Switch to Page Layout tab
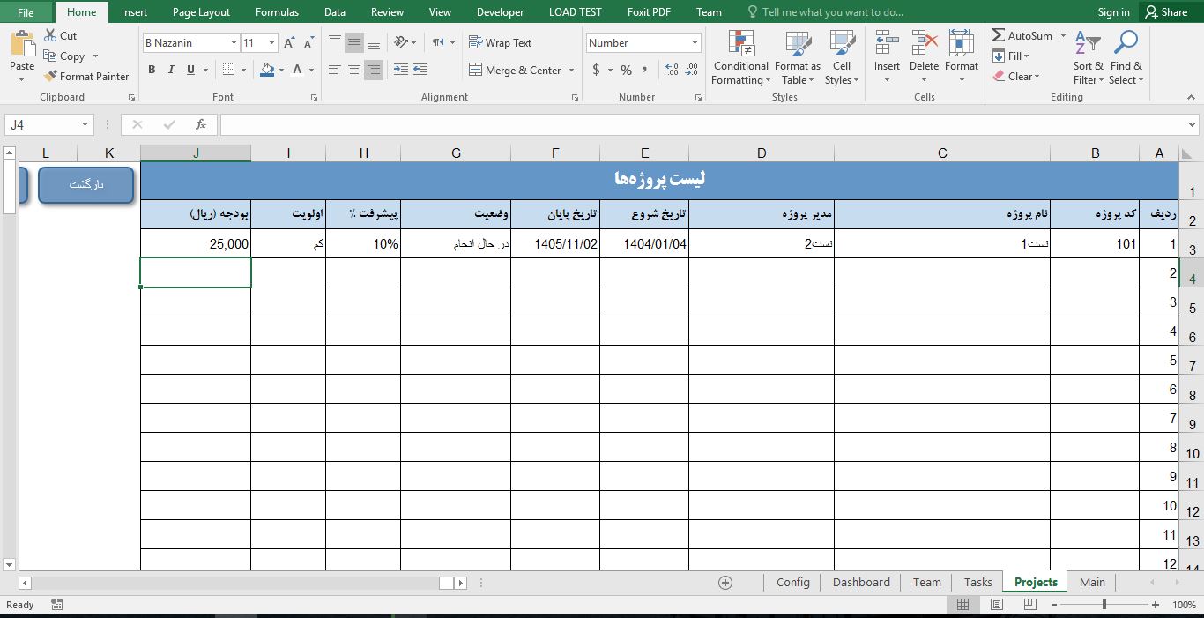This screenshot has width=1204, height=618. pyautogui.click(x=201, y=12)
